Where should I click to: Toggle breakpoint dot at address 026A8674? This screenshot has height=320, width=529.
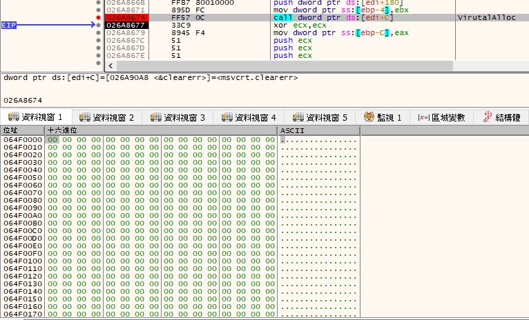click(98, 17)
